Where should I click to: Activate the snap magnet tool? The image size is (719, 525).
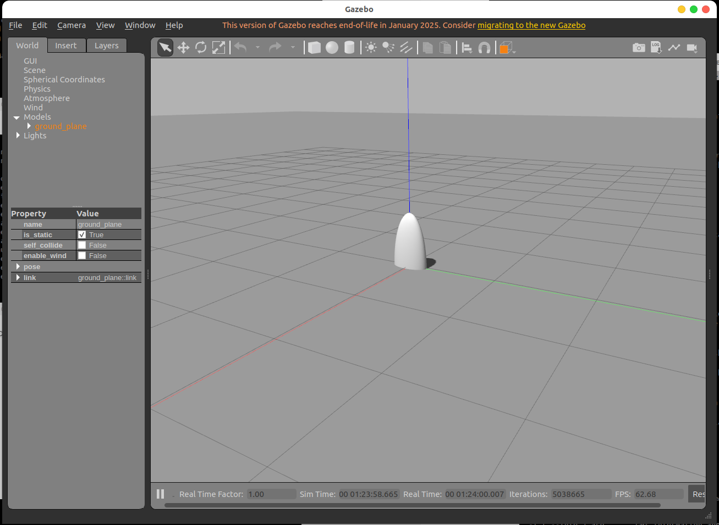pos(484,48)
